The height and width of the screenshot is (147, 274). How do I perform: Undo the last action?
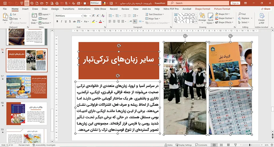(10, 3)
